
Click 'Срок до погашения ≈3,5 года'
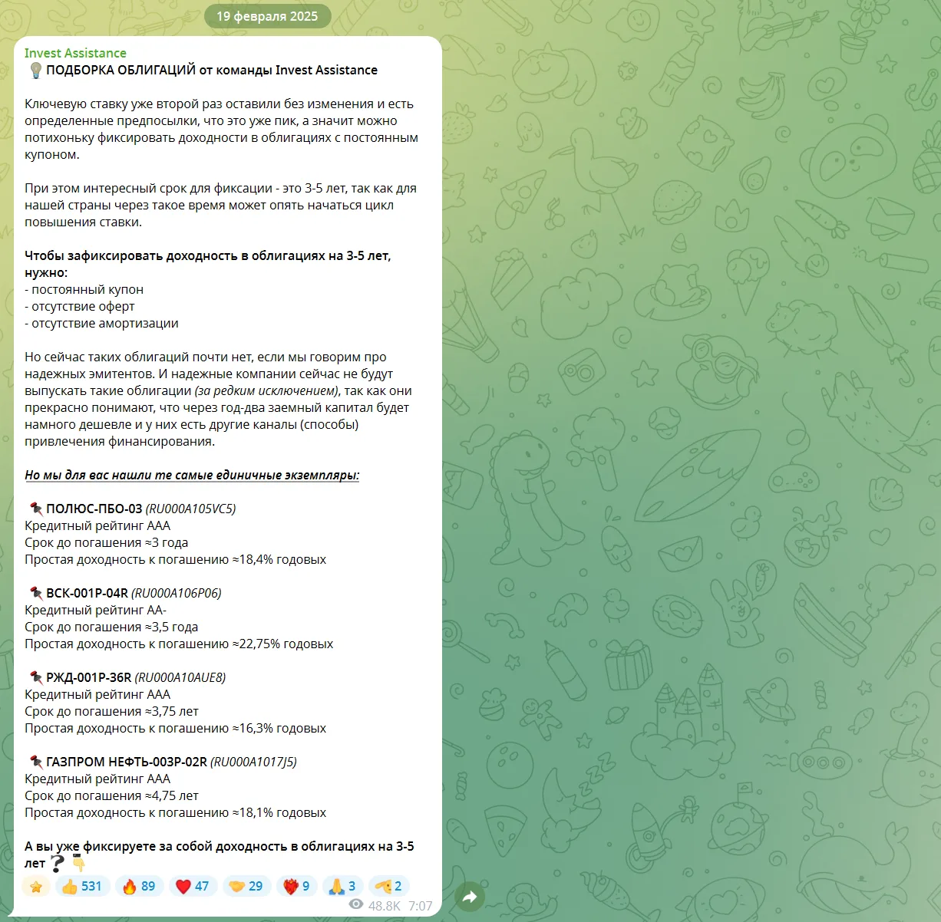tap(111, 627)
